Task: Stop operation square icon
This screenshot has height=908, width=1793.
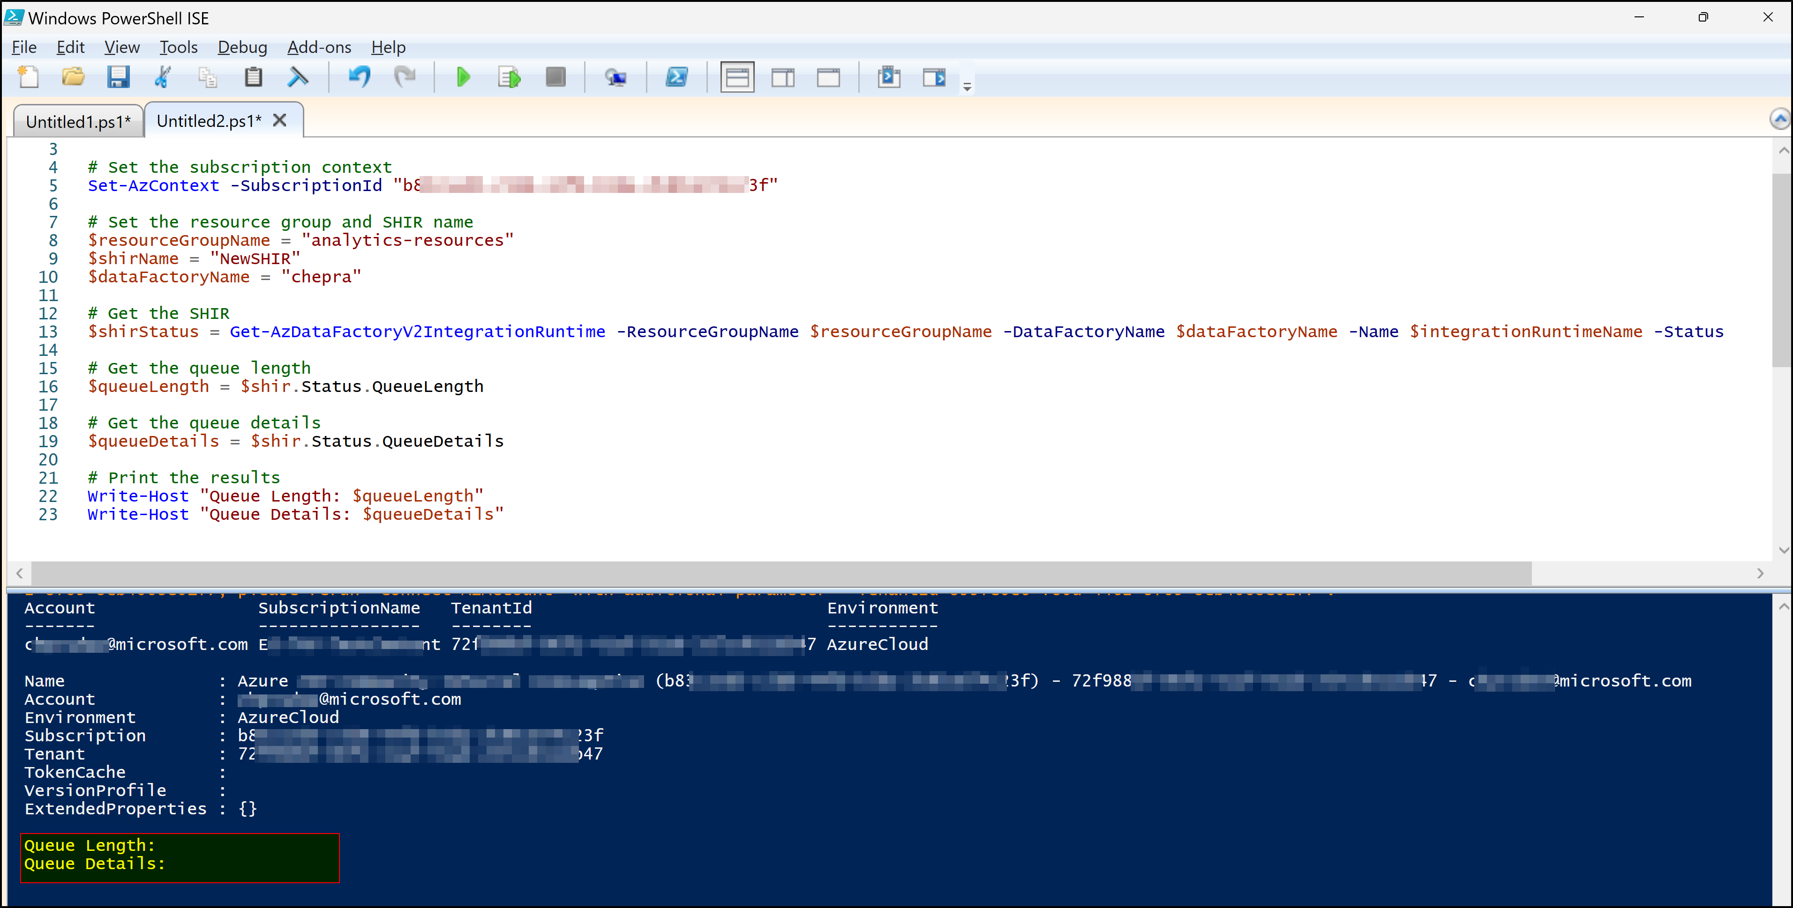Action: click(x=555, y=76)
